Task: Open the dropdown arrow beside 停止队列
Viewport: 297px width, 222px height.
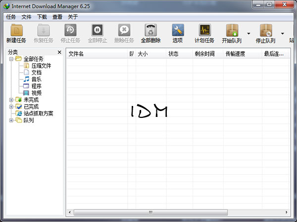Action: point(283,34)
